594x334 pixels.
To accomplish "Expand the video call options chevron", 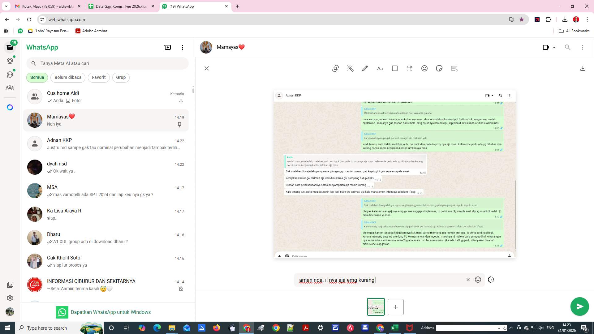I will click(553, 47).
